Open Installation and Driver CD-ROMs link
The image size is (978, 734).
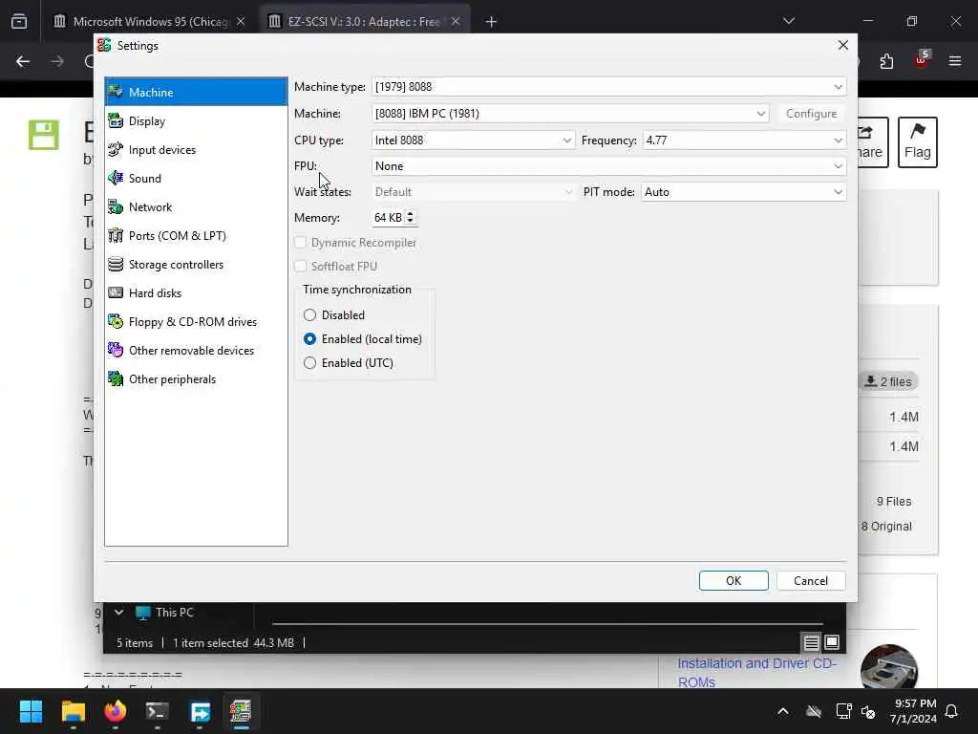[757, 672]
